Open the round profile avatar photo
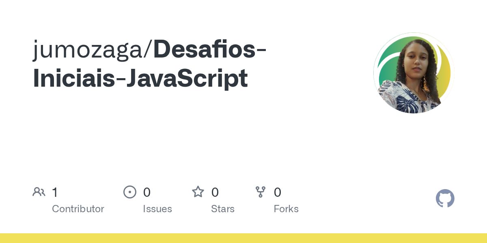 (x=413, y=73)
